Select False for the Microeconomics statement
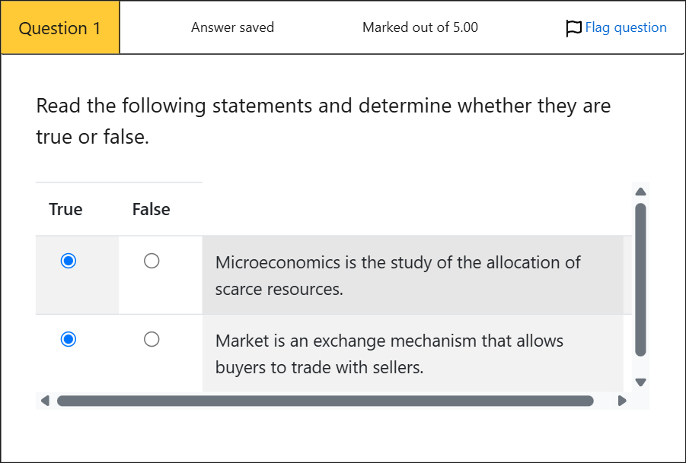The height and width of the screenshot is (463, 686). coord(152,261)
